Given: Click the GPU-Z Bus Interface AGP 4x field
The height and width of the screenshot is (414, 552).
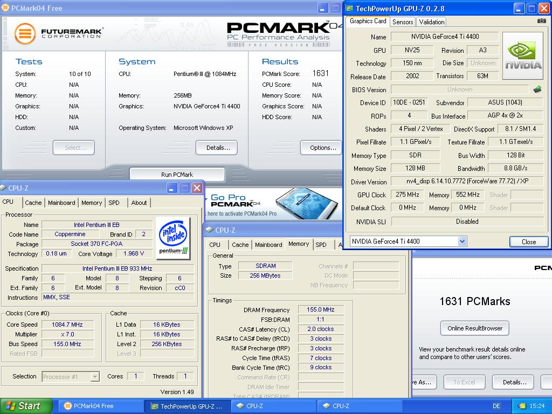Looking at the screenshot, I should [x=505, y=115].
